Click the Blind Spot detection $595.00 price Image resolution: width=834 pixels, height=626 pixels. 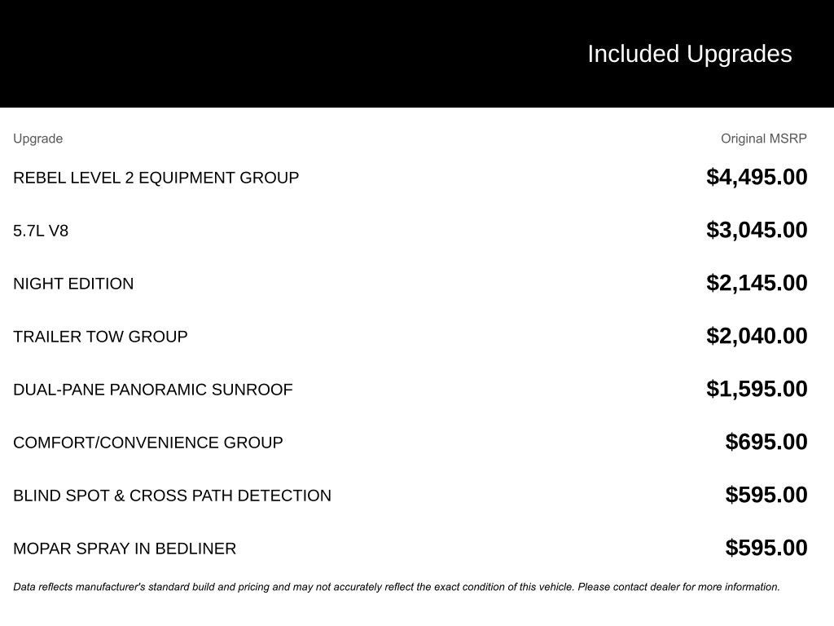[766, 495]
